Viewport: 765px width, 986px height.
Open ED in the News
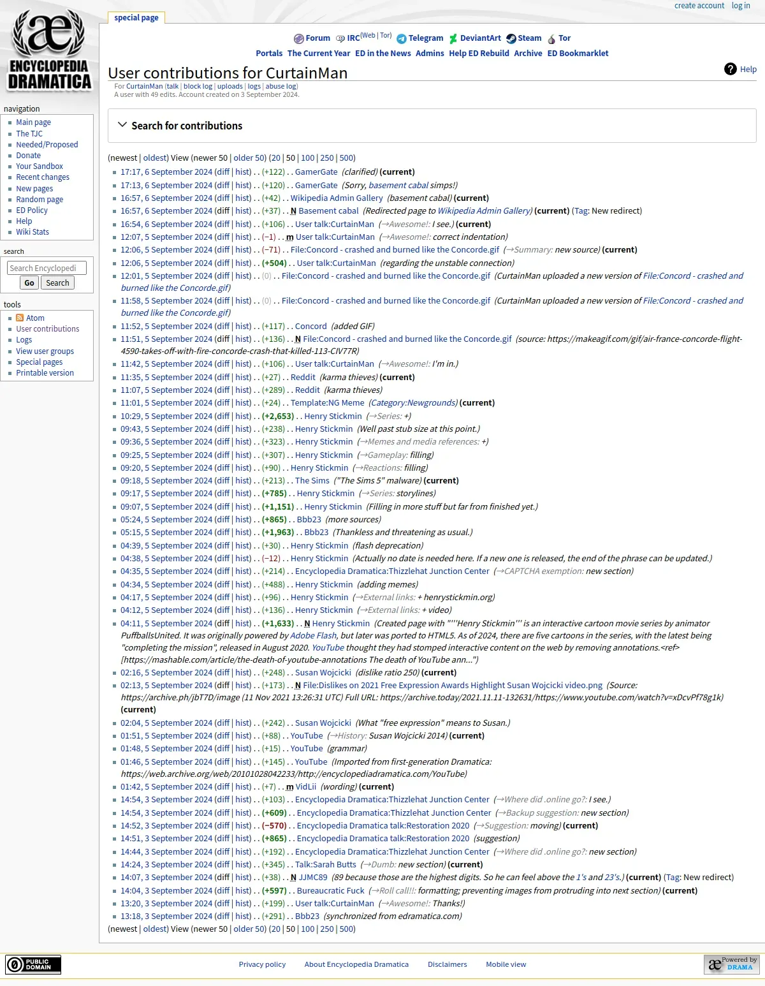pyautogui.click(x=383, y=54)
